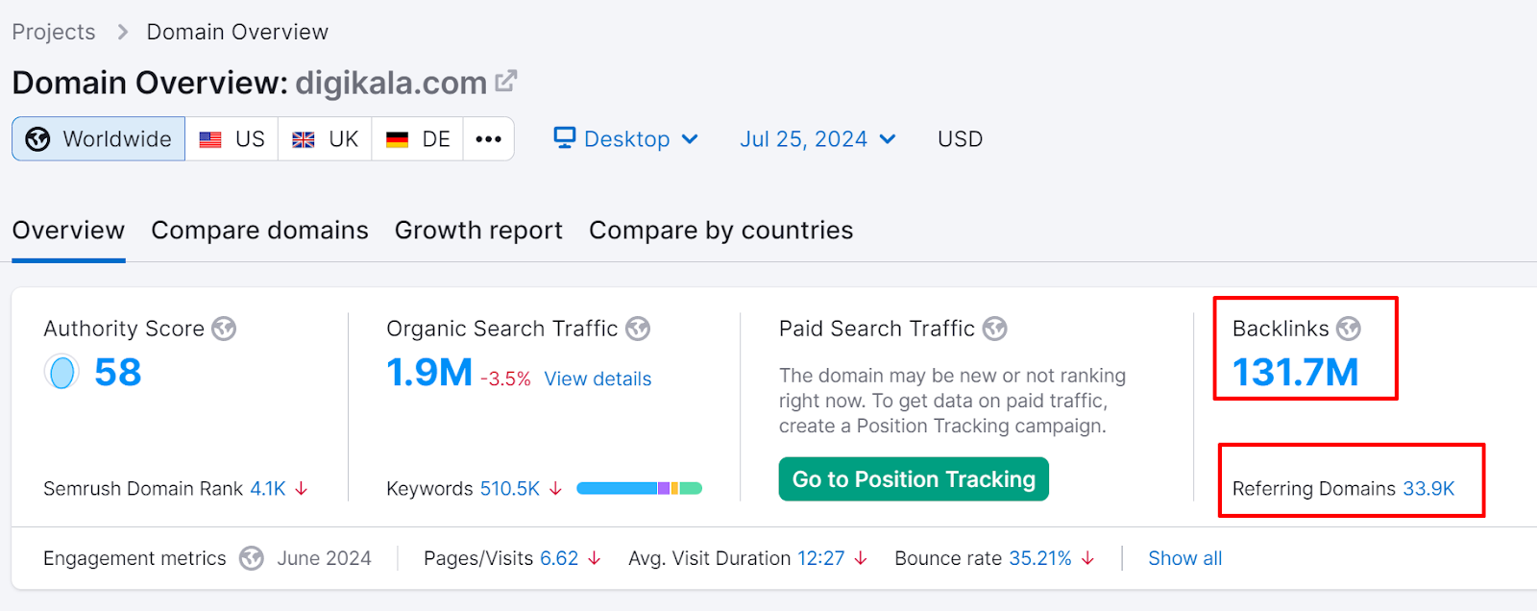The width and height of the screenshot is (1537, 611).
Task: Click the USD currency label
Action: pyautogui.click(x=961, y=139)
